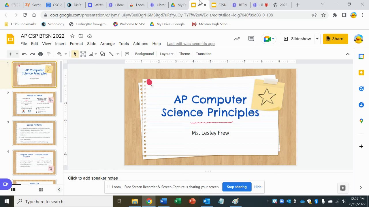This screenshot has width=369, height=207.
Task: Expand the line type dropdown arrow
Action: point(118,54)
